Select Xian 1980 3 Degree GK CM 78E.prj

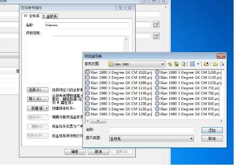tap(187, 93)
